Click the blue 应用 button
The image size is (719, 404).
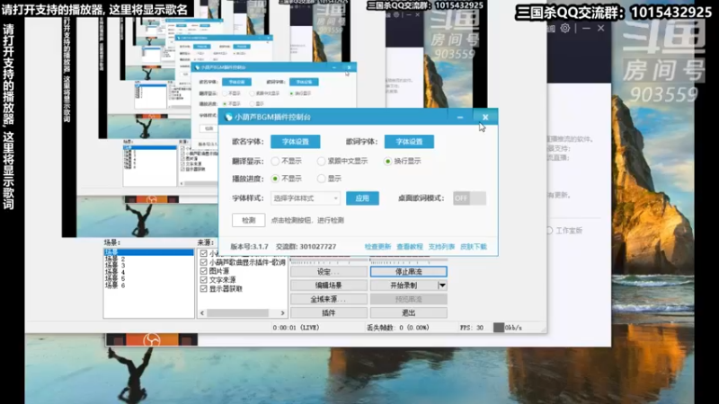coord(362,198)
